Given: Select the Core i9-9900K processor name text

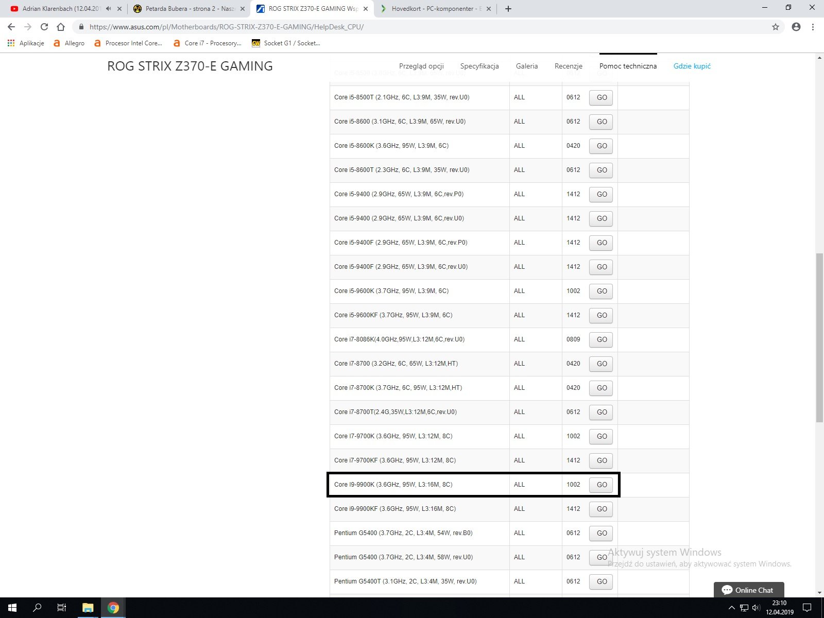Looking at the screenshot, I should [x=393, y=485].
